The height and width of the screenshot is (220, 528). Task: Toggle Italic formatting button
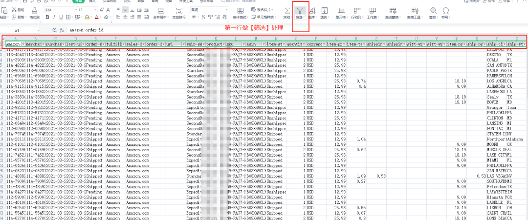[x=55, y=17]
